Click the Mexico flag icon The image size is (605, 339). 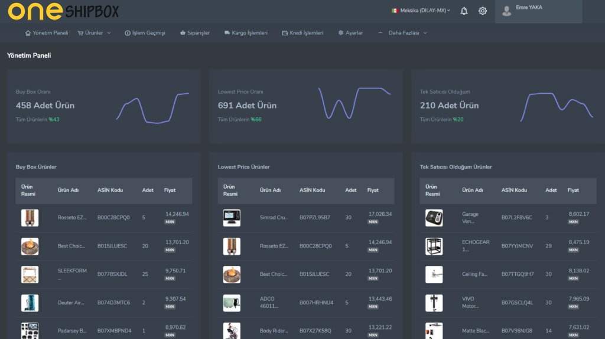(395, 11)
